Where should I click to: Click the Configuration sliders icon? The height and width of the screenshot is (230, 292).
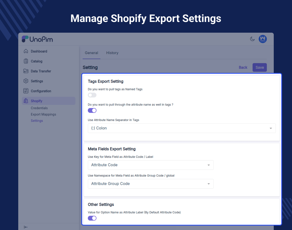pos(26,91)
